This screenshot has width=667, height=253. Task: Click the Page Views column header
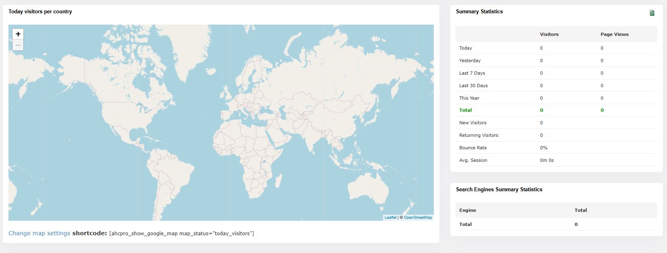614,34
